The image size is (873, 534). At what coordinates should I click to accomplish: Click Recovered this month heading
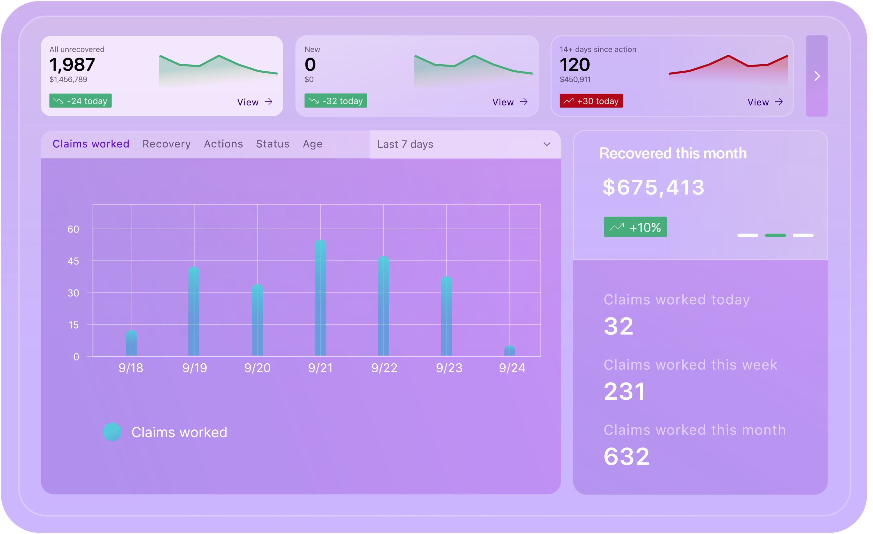[673, 153]
